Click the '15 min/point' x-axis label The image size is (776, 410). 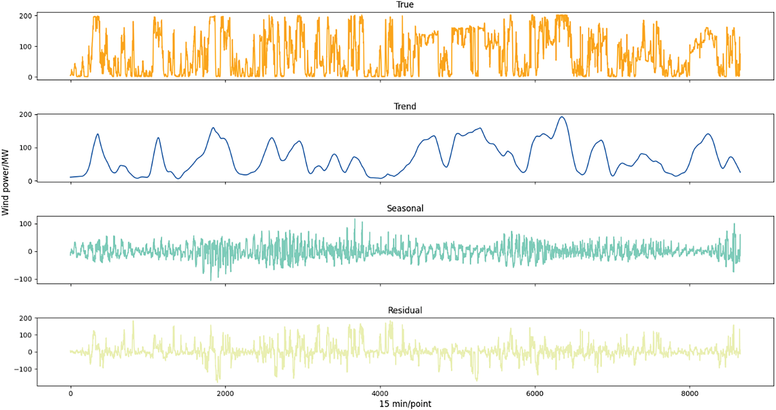[x=405, y=404]
